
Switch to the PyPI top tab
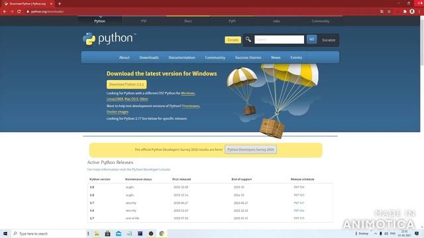(232, 21)
